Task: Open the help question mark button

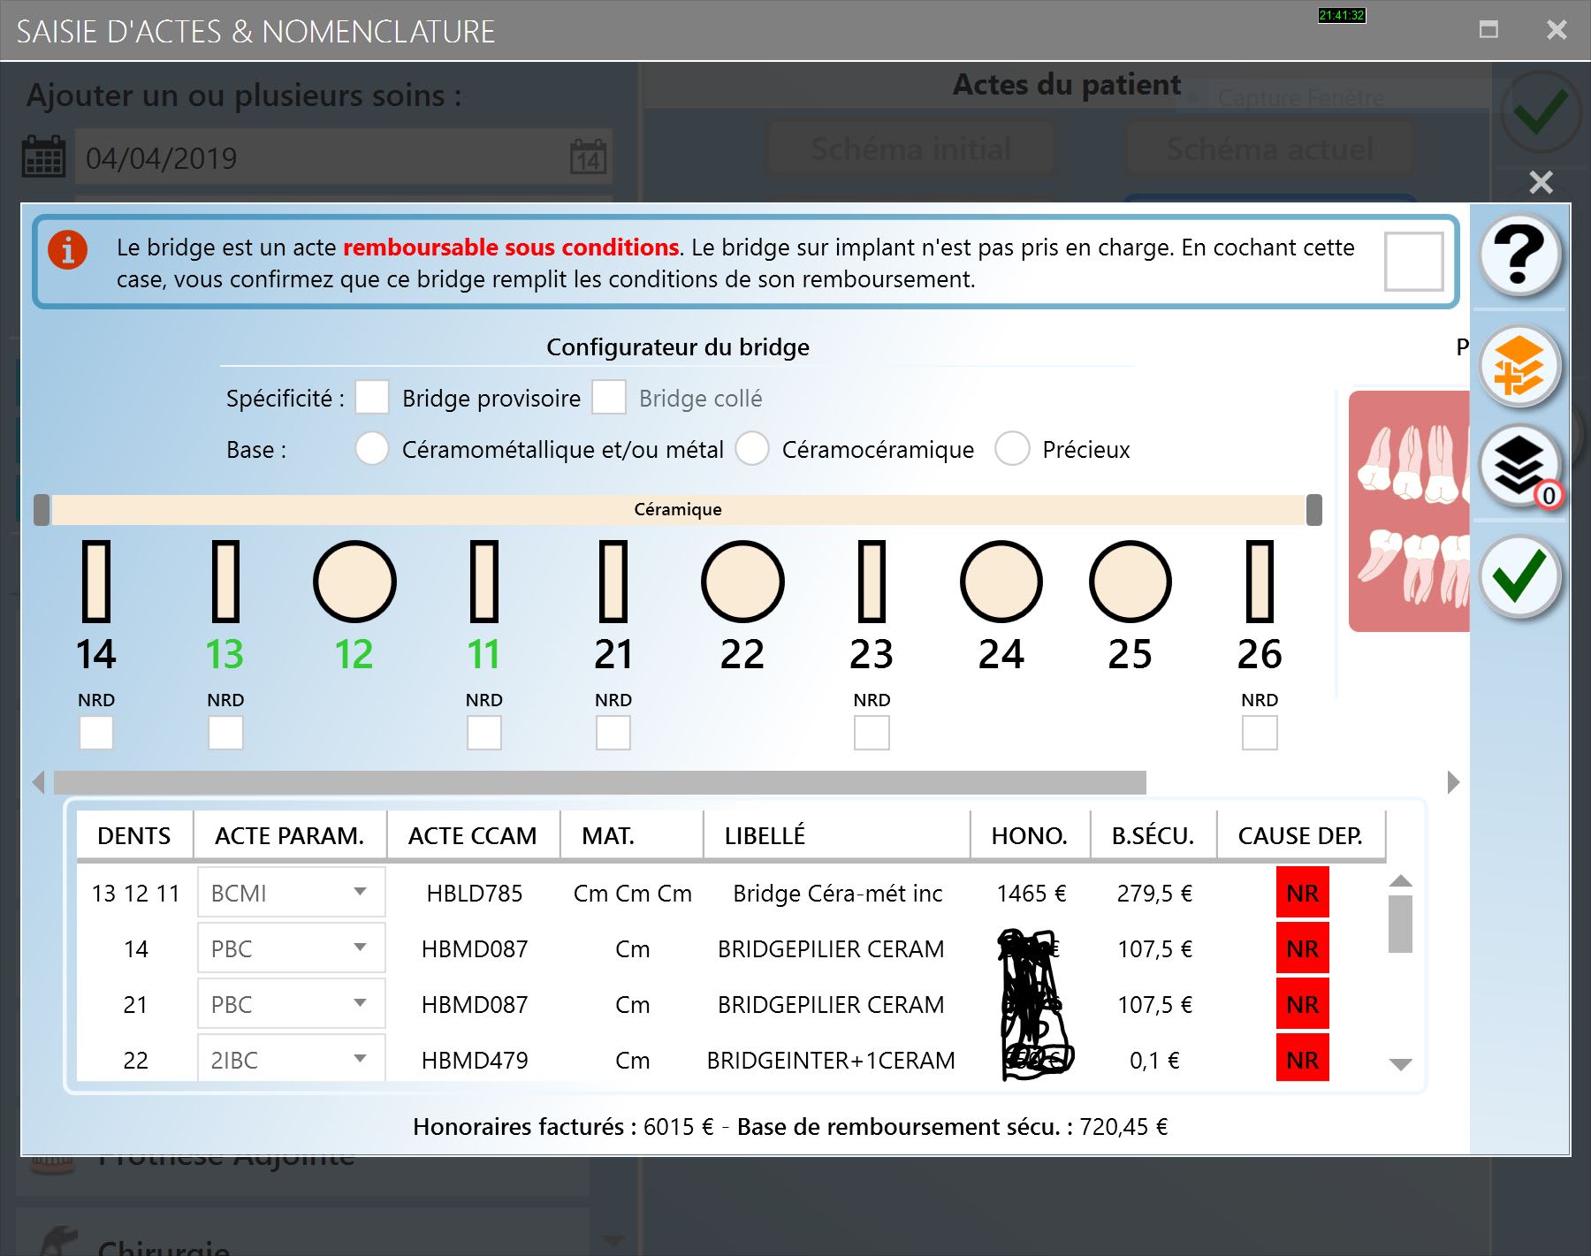Action: (1519, 255)
